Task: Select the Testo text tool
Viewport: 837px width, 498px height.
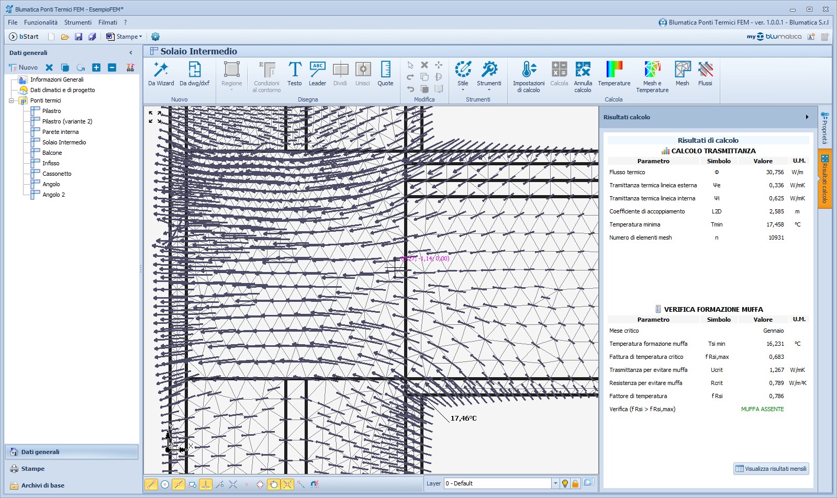Action: click(x=295, y=74)
